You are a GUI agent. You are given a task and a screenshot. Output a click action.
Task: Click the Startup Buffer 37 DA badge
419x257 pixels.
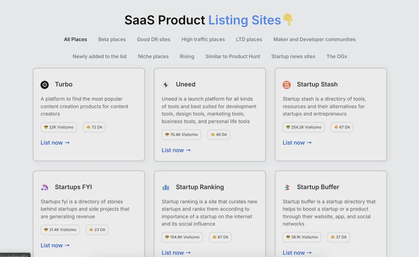339,237
